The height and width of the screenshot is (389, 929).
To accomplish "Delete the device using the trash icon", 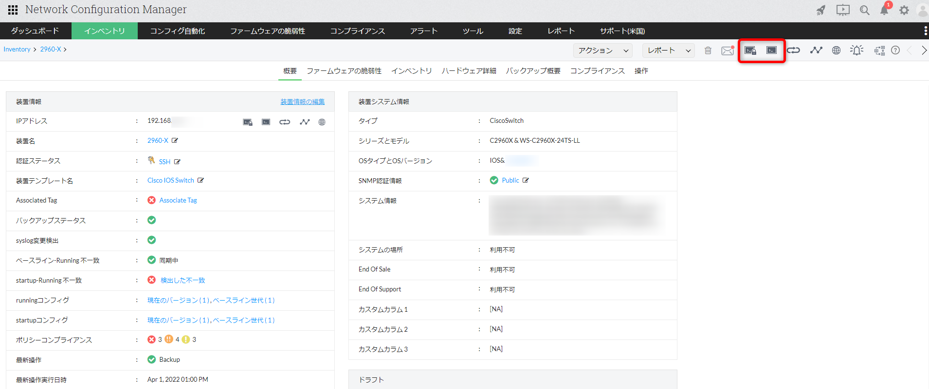I will click(708, 51).
